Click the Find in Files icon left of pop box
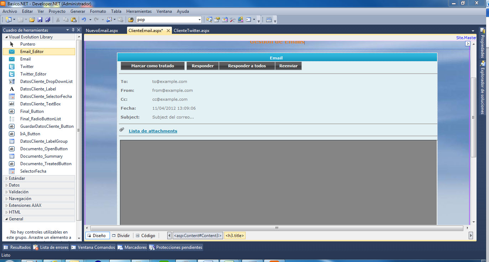 coord(131,20)
